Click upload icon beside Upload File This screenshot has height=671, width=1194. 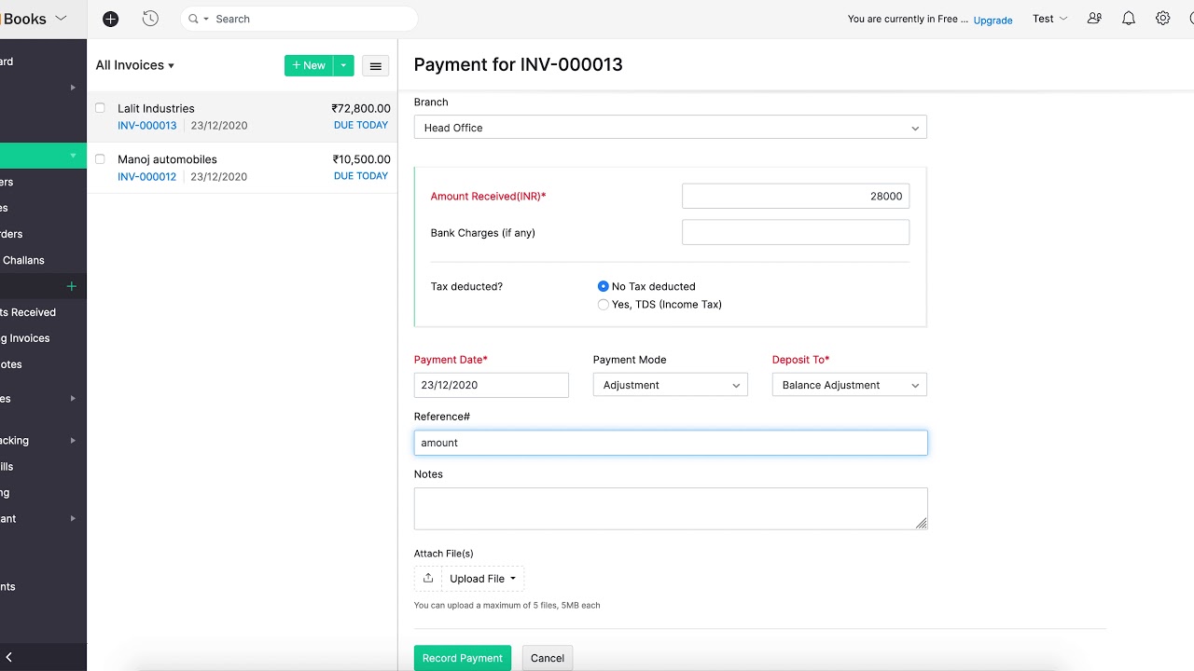click(428, 579)
